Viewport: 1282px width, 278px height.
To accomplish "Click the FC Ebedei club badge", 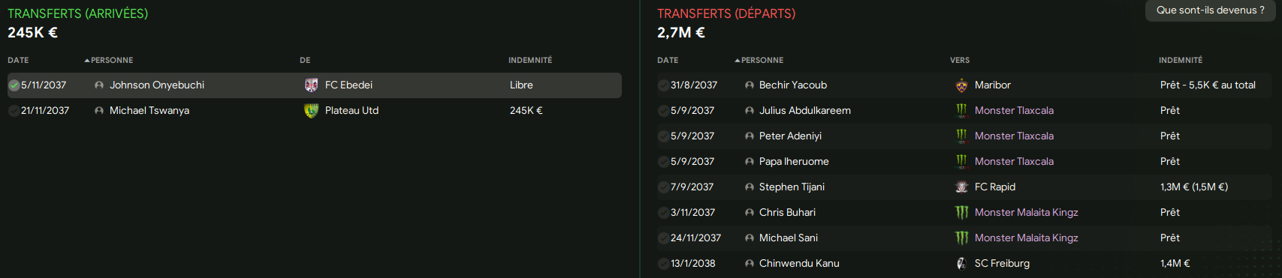I will [311, 85].
